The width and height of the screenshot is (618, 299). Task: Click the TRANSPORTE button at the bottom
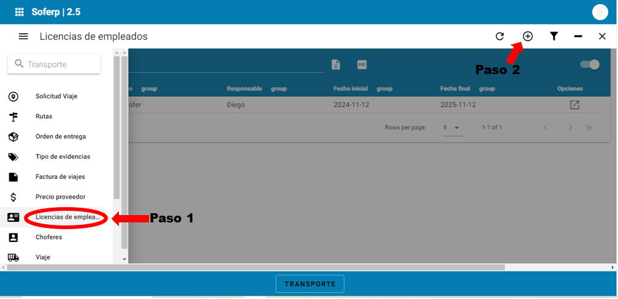coord(310,284)
